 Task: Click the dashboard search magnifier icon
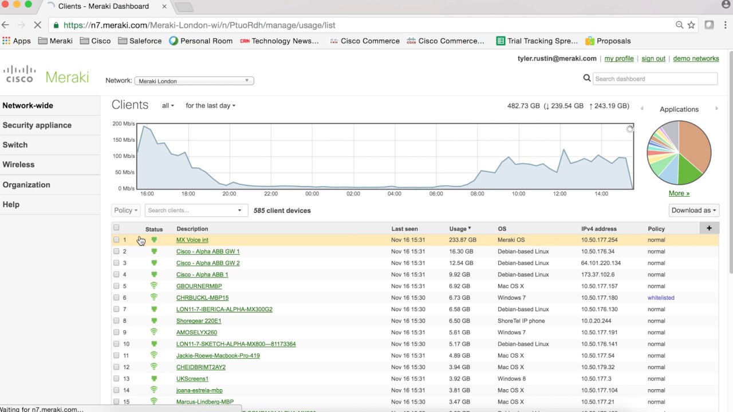point(587,78)
